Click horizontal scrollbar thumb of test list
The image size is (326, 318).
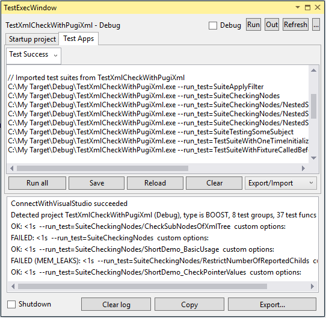[x=102, y=168]
